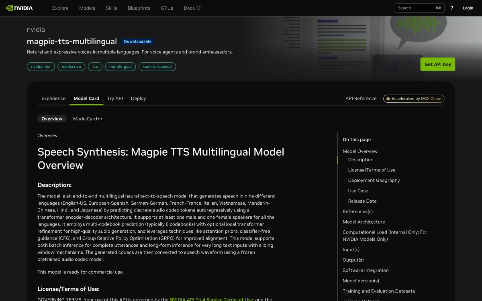Jump to Training and Evaluation Datasets

point(379,291)
